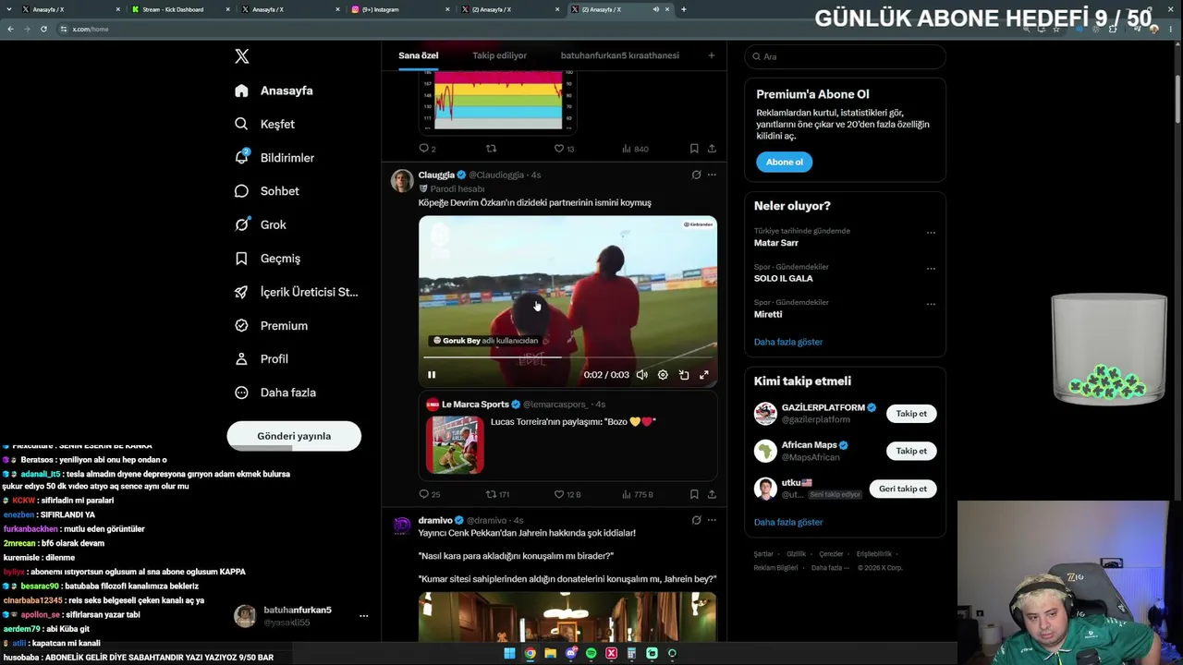View analytics for post with 775 B views
Screen dimensions: 1183x665
click(x=637, y=494)
